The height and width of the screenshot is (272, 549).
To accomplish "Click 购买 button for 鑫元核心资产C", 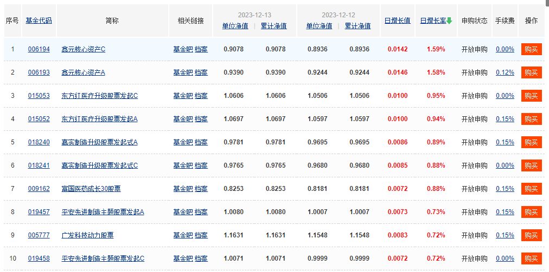I will [x=531, y=49].
